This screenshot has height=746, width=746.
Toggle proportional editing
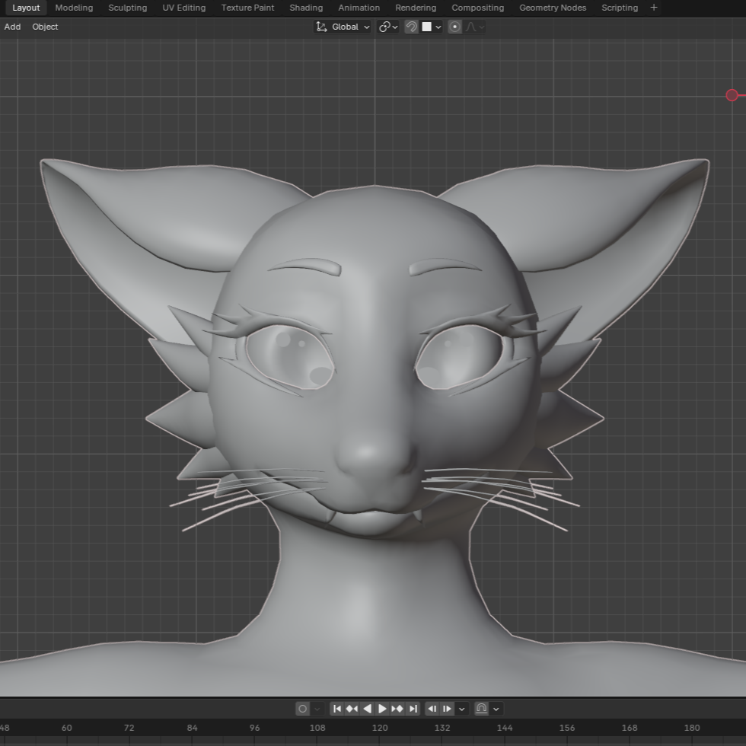click(455, 27)
